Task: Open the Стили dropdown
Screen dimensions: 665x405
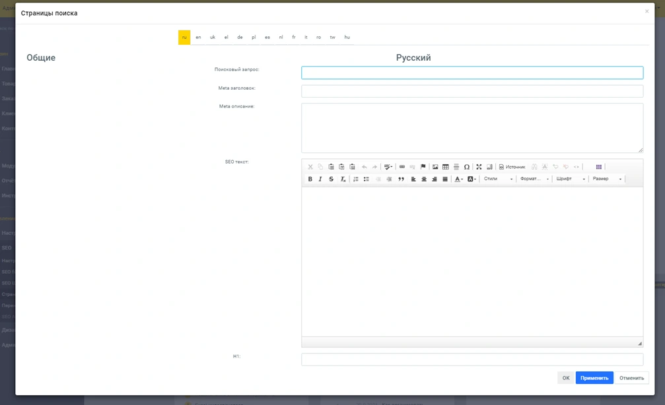Action: (498, 179)
